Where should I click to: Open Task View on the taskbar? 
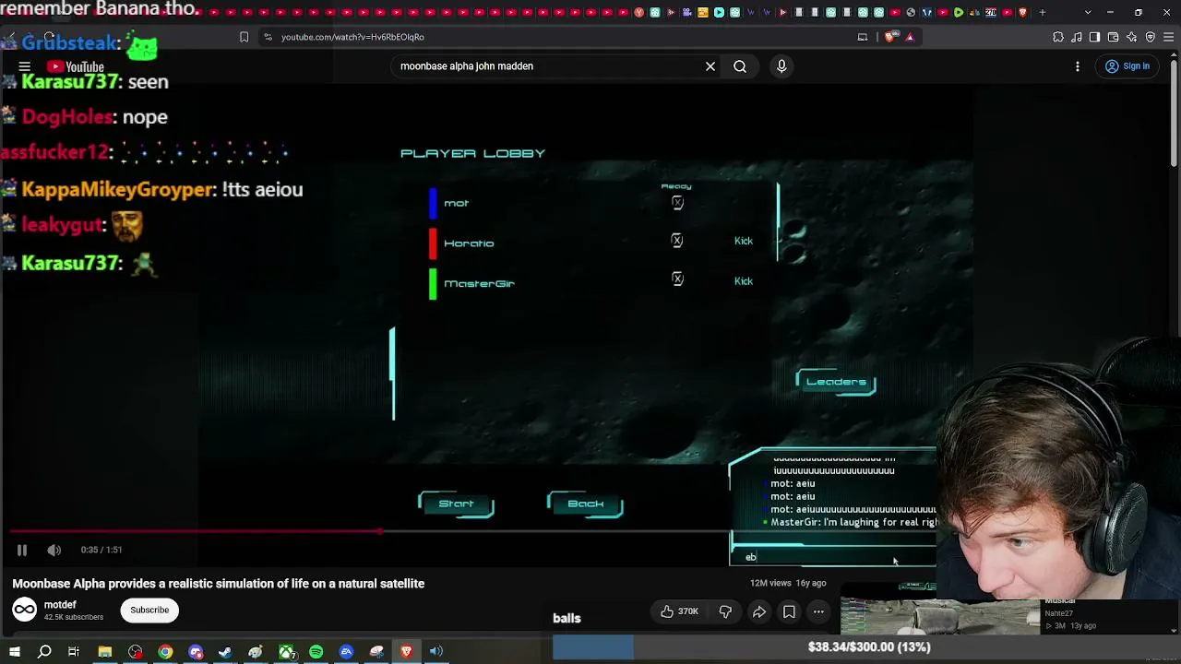74,652
